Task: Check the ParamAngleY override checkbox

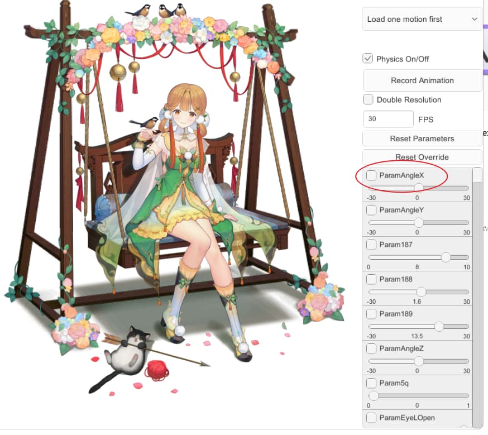Action: (x=371, y=210)
